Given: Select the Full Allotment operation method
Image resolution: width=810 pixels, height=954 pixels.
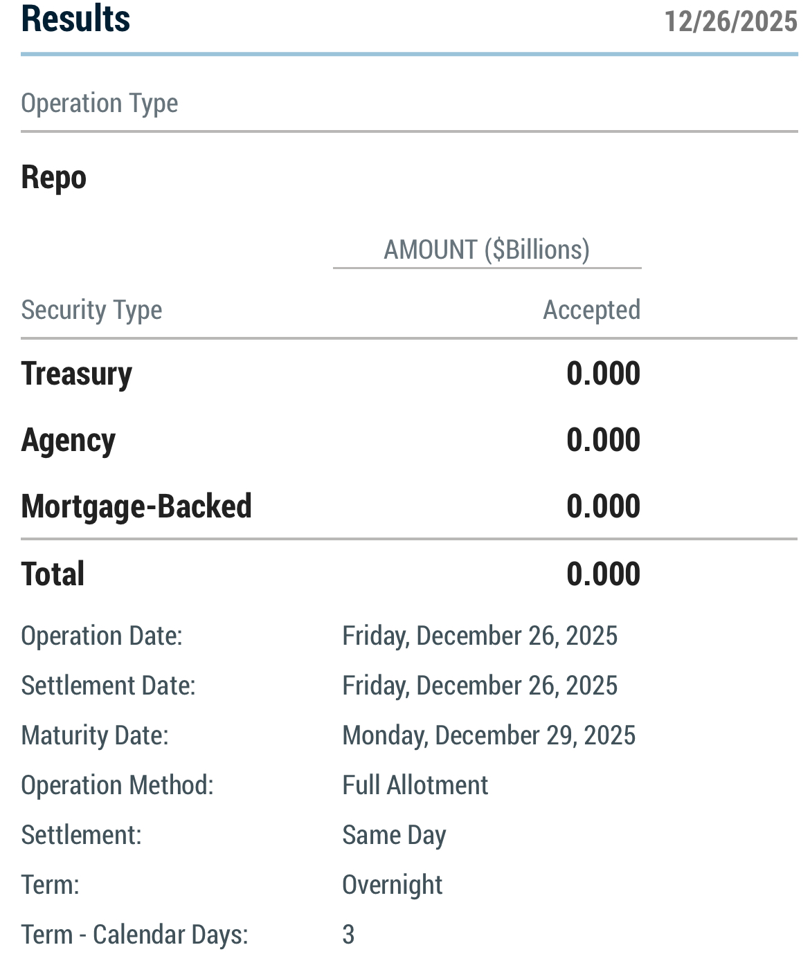Looking at the screenshot, I should tap(415, 785).
